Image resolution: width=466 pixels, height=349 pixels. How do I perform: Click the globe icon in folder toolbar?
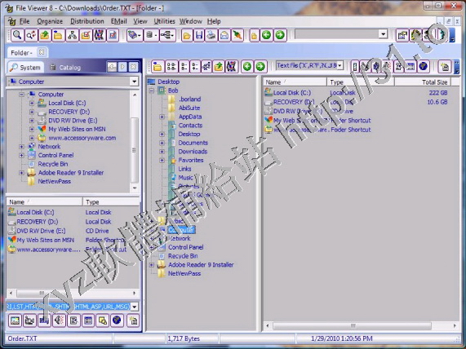coord(424,66)
